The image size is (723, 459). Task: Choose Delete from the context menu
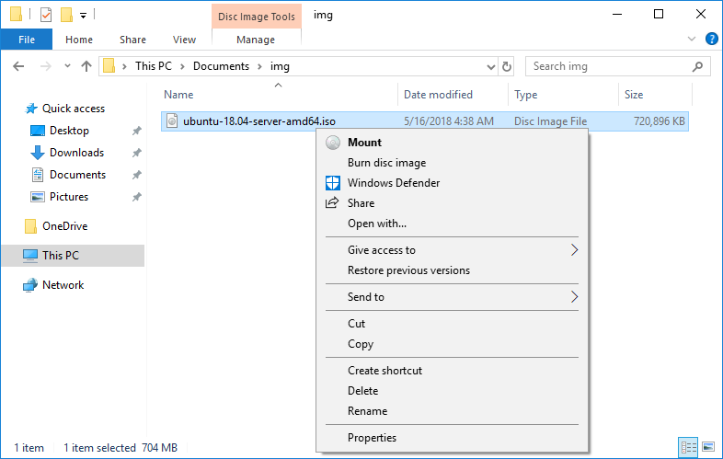pos(452,391)
